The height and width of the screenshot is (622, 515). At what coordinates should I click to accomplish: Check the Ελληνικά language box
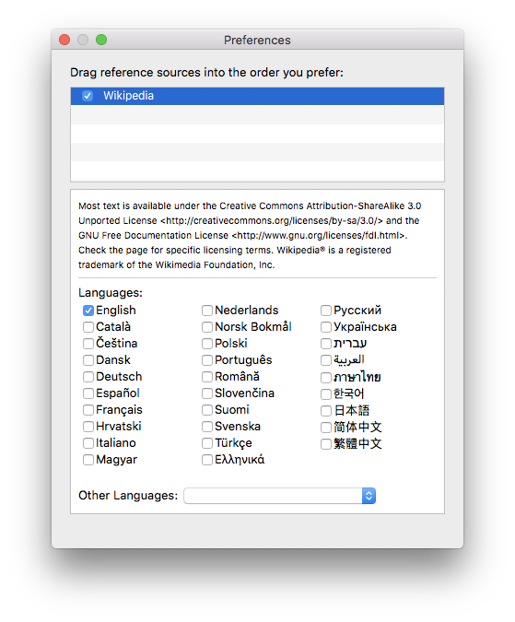[207, 460]
